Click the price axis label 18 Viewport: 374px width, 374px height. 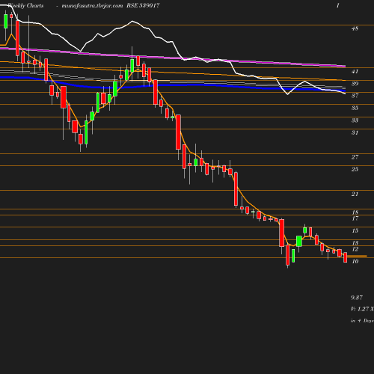(x=355, y=212)
